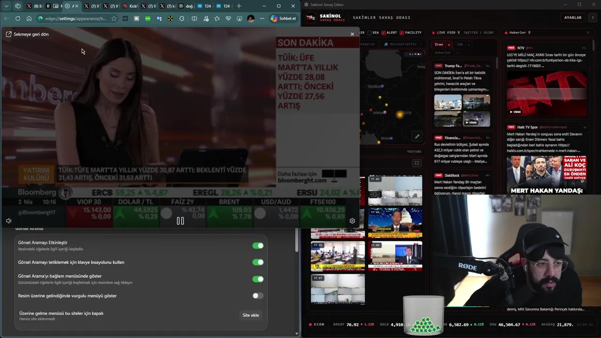The image size is (601, 338).
Task: Go back in Edge
Action: [6, 18]
